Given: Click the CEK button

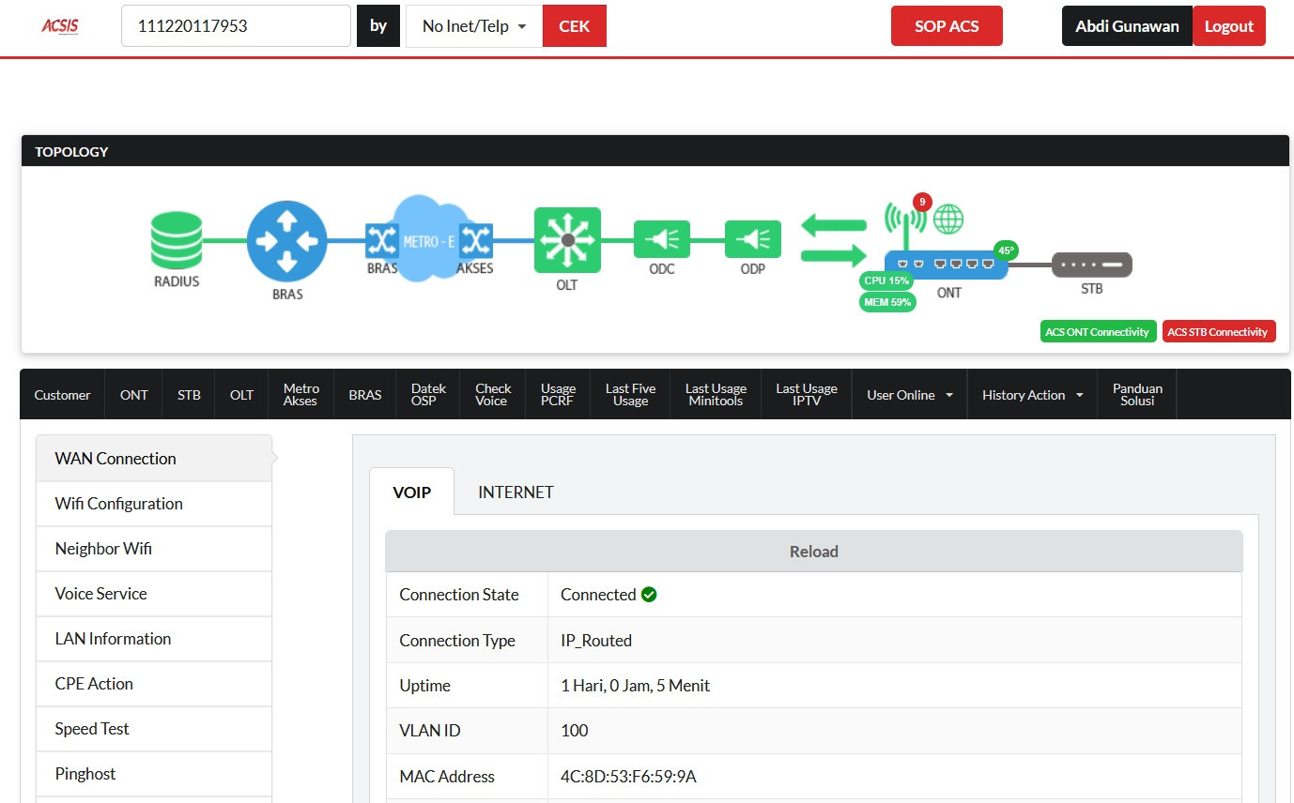Looking at the screenshot, I should tap(575, 26).
